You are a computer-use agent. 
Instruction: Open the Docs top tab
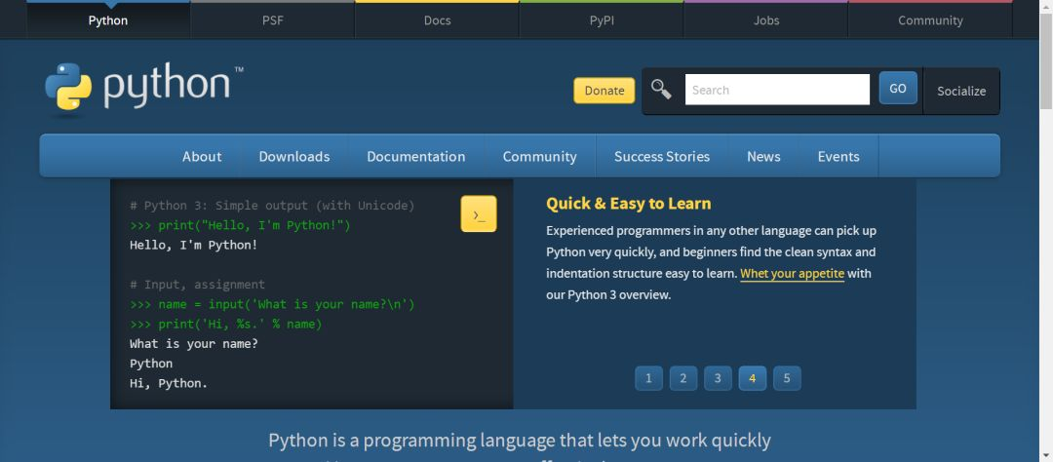tap(437, 20)
